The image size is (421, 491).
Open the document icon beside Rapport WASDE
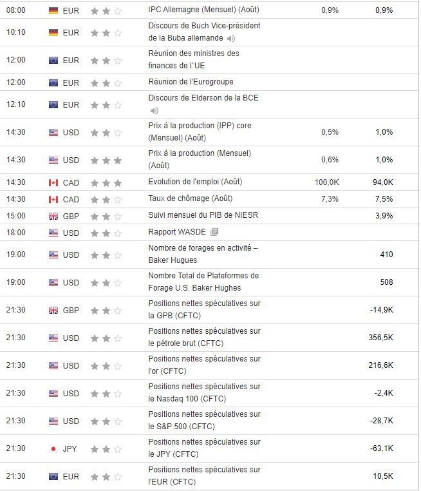[214, 232]
